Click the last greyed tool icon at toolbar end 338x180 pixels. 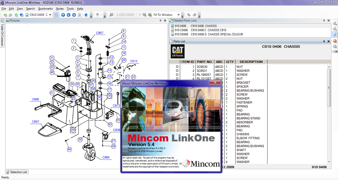point(195,15)
